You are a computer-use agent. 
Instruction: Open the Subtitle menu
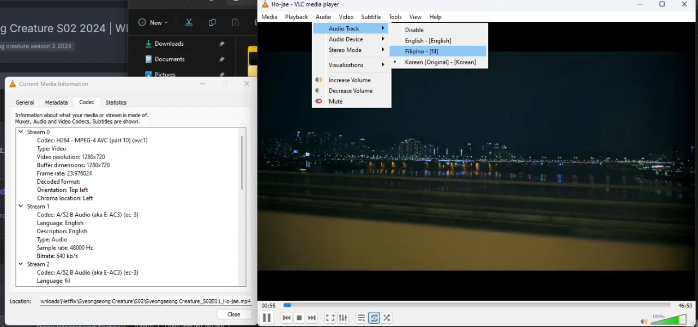371,17
